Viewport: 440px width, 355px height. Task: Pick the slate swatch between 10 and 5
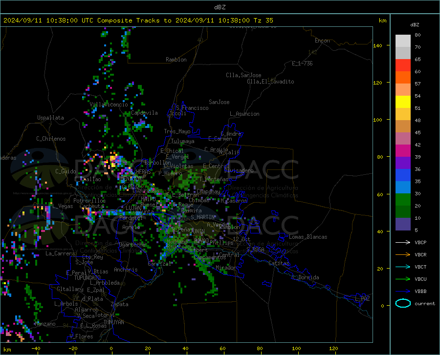403,224
